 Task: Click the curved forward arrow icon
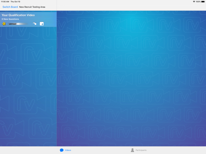[x=34, y=24]
